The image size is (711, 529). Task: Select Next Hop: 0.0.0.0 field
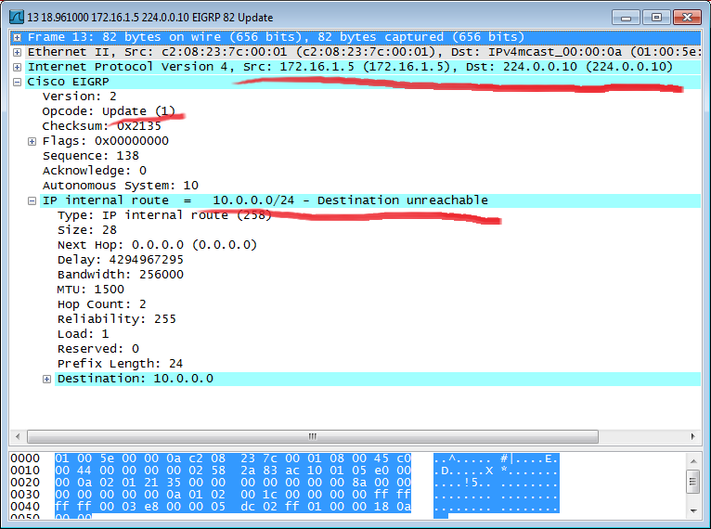point(157,245)
